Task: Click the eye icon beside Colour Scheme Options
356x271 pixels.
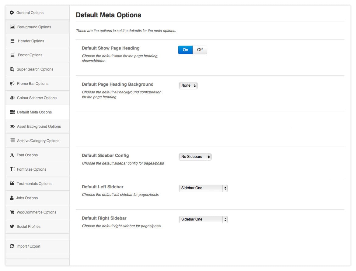Action: [x=12, y=98]
